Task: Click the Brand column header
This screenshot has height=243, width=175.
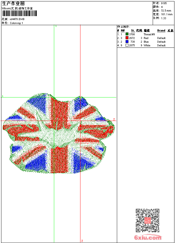Action: click(x=161, y=31)
